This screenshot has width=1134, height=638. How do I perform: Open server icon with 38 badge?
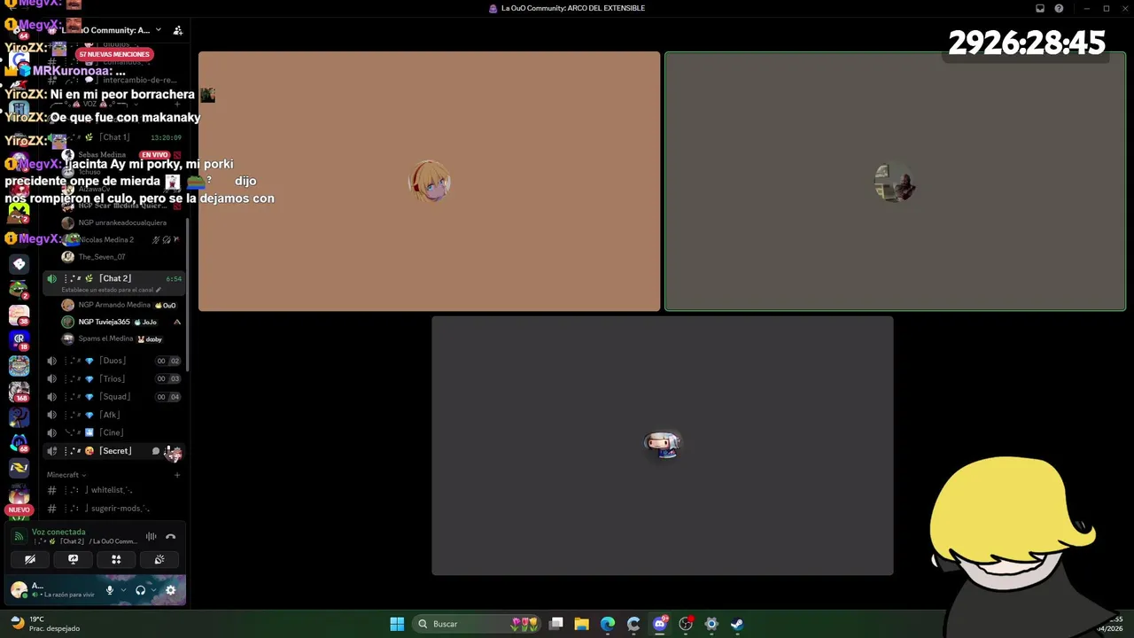coord(19,315)
